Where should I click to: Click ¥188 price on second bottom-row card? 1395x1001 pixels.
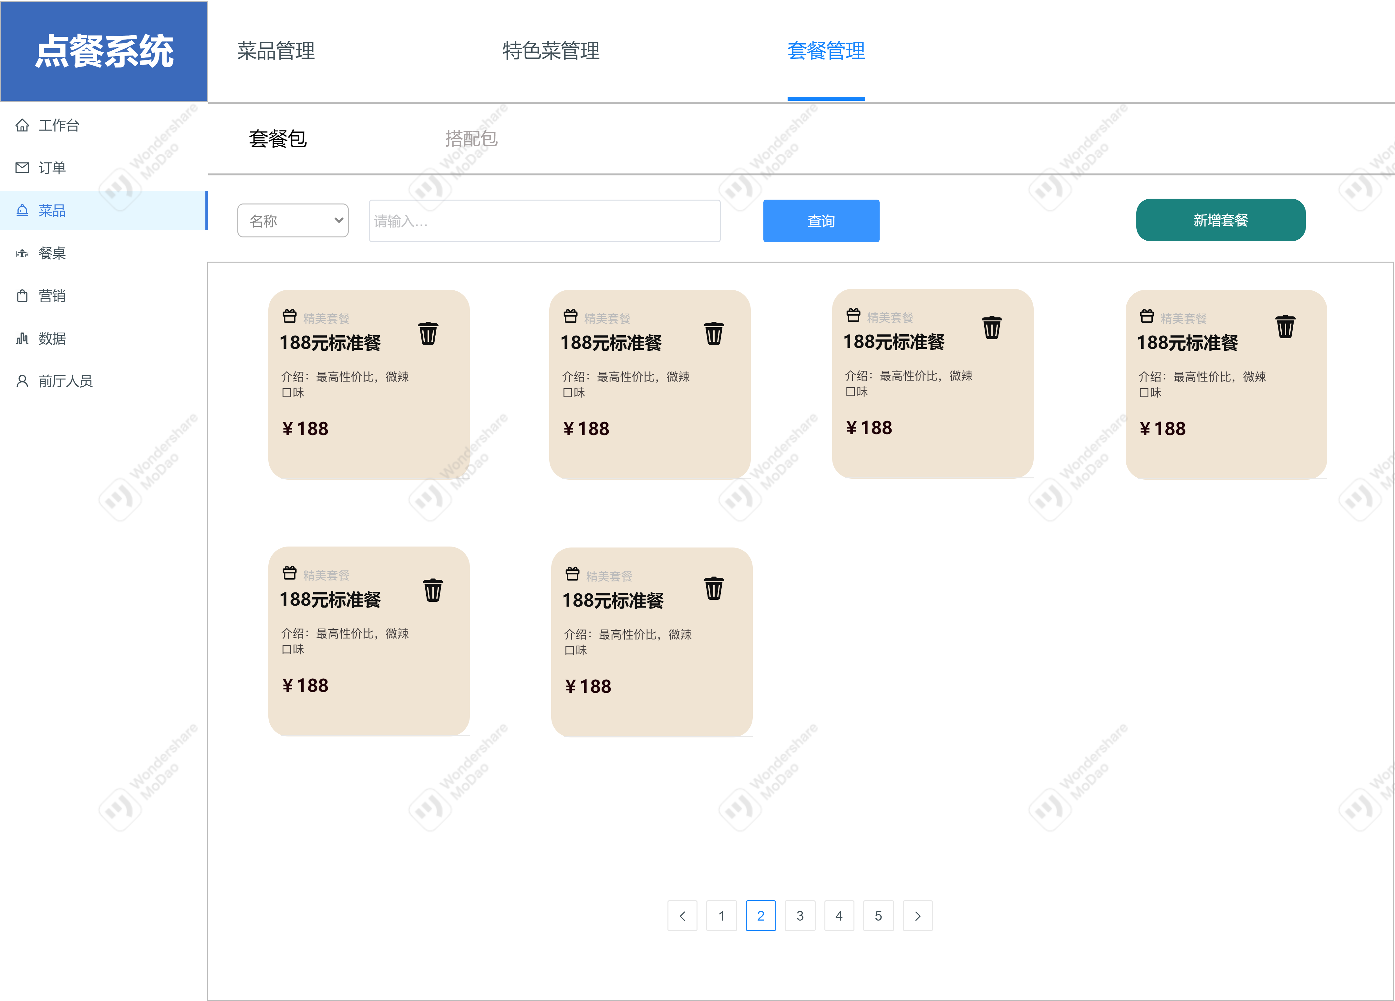click(x=588, y=687)
